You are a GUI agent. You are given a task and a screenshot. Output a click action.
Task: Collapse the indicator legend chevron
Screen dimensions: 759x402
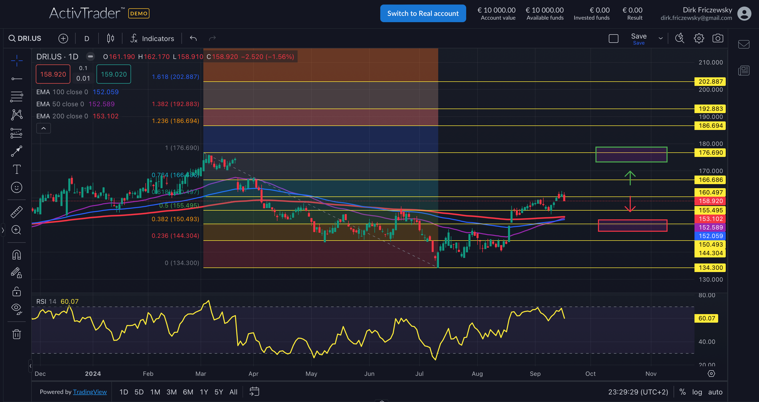43,128
